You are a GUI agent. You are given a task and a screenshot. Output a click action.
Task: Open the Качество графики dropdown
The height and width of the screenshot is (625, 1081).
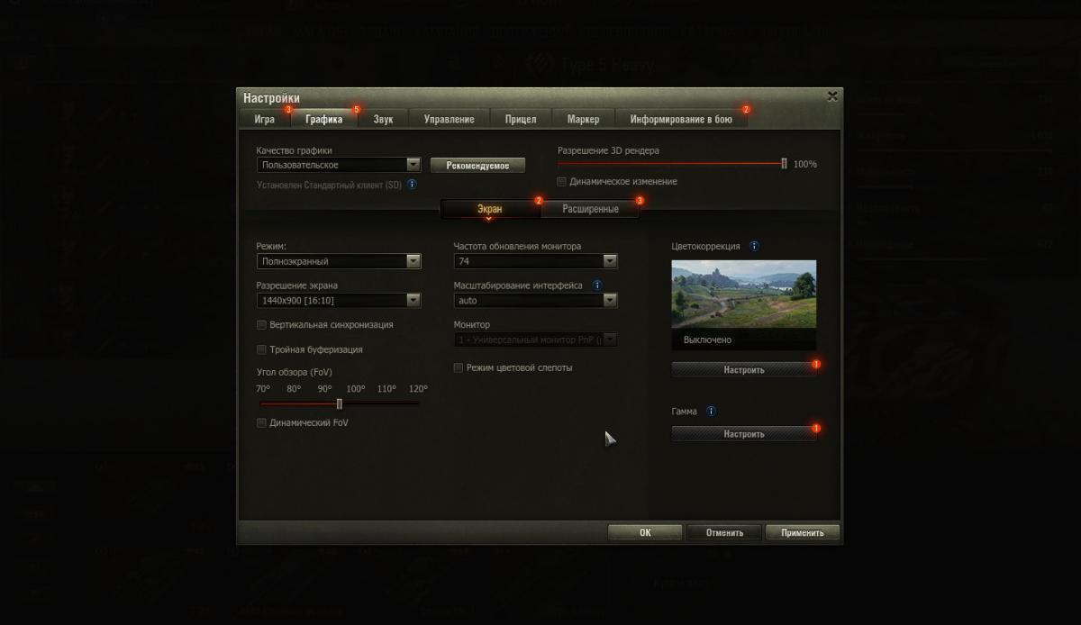(339, 165)
